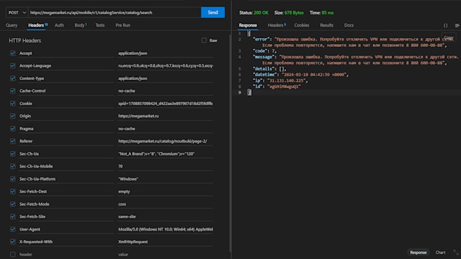Edit the Cookie header value
This screenshot has height=259, width=461.
[165, 104]
